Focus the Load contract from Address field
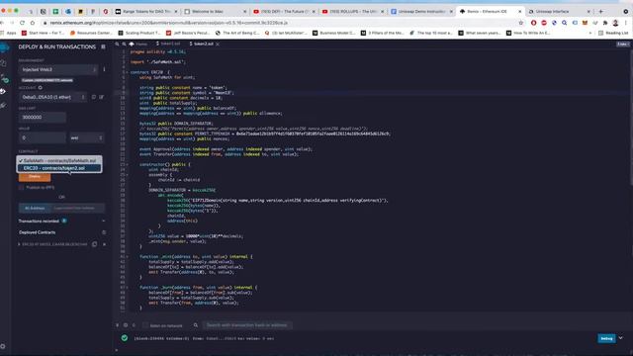Screen dimensions: 633x356 pos(77,209)
